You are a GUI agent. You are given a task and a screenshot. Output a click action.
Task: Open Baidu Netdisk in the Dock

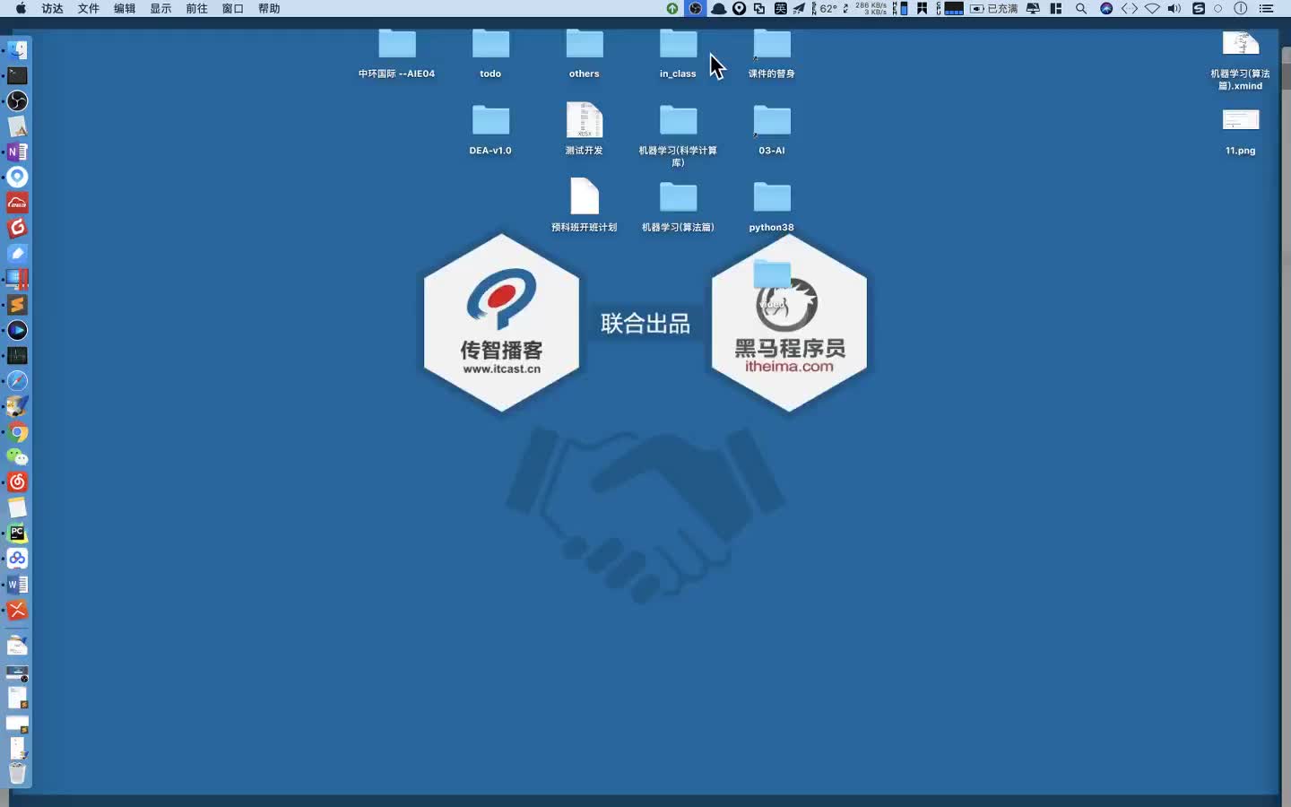[x=17, y=559]
